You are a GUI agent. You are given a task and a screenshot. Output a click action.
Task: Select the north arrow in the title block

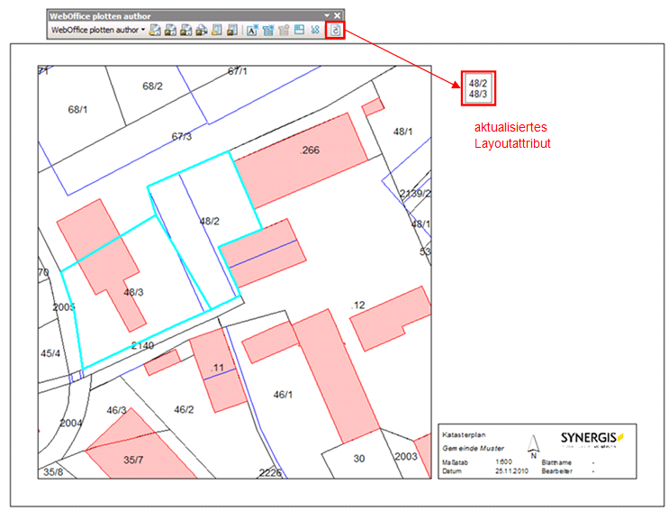click(x=533, y=446)
